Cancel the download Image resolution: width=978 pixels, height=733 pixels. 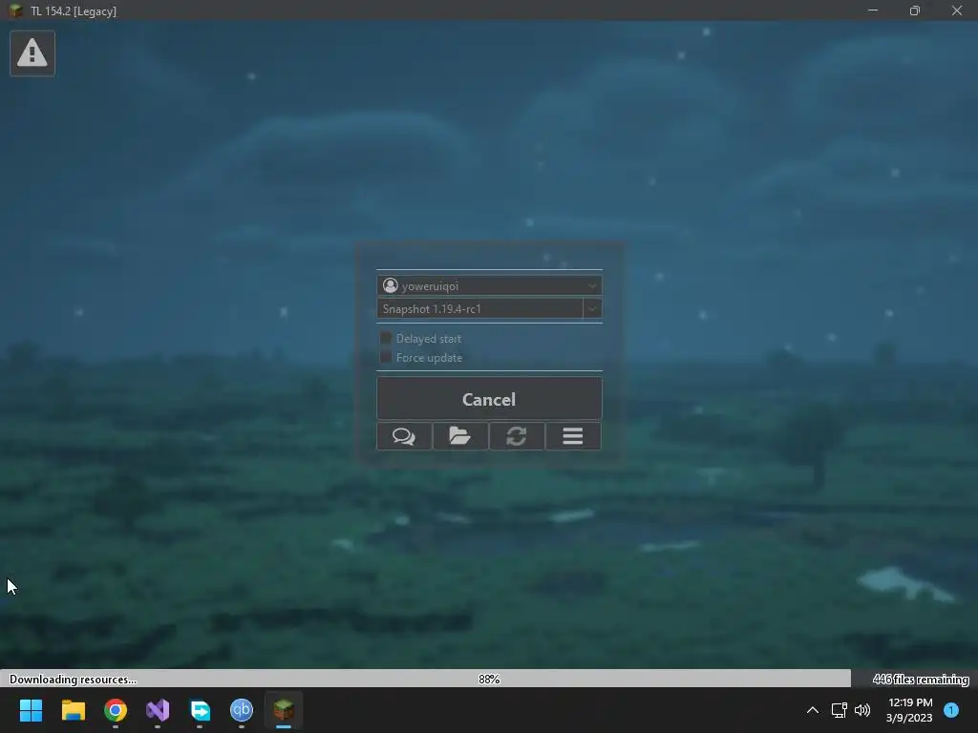pyautogui.click(x=489, y=399)
